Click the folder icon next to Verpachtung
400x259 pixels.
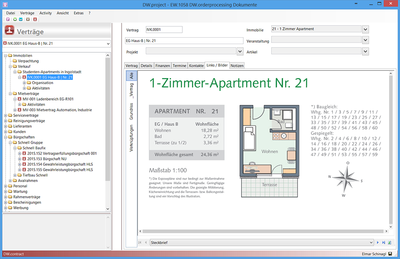point(15,61)
